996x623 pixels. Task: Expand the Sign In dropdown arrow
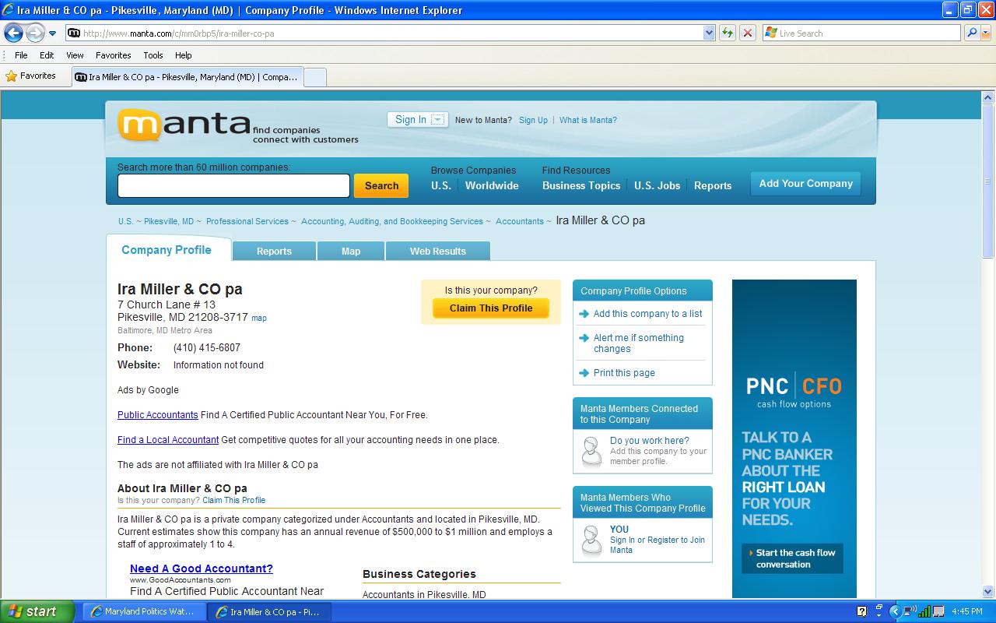(438, 119)
